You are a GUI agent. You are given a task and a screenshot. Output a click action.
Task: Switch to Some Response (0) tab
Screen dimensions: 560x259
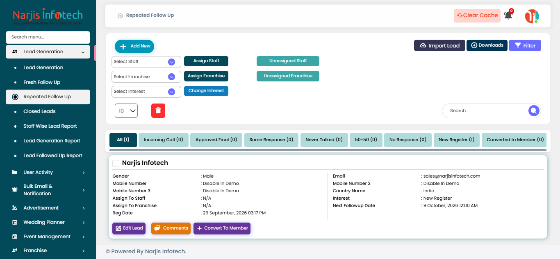(x=271, y=140)
